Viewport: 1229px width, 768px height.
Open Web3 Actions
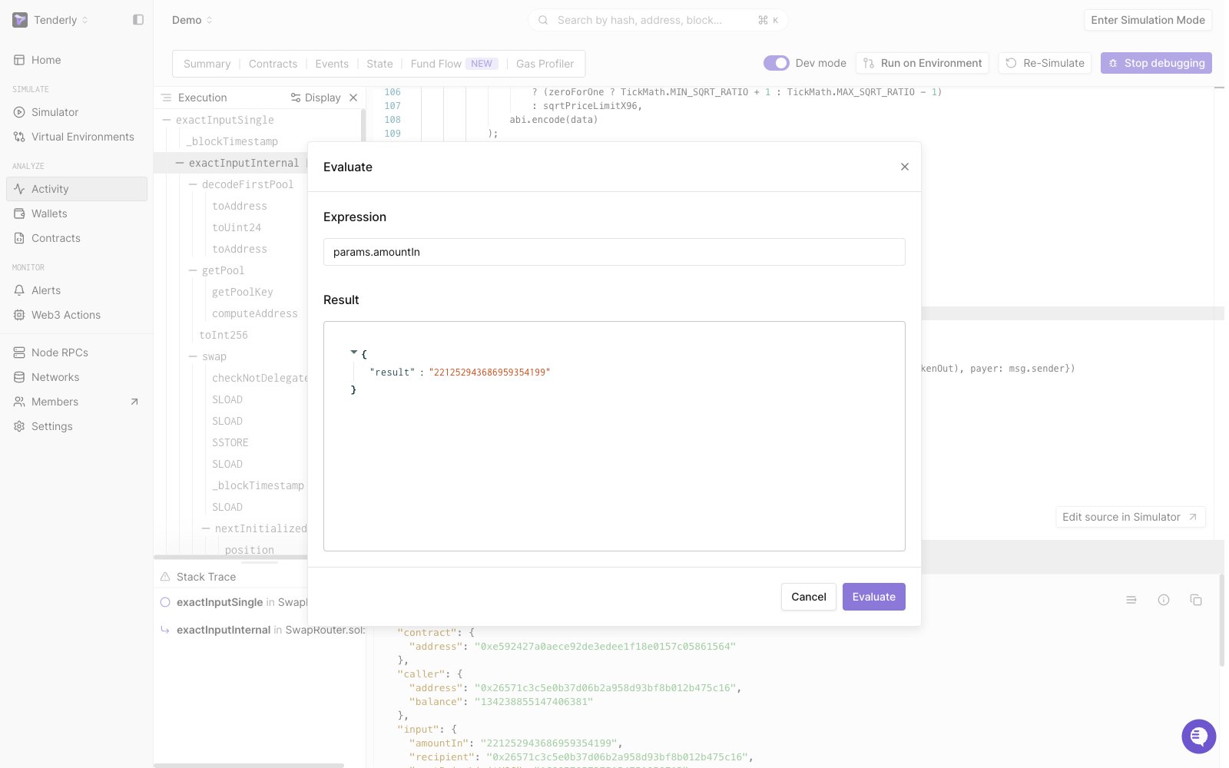77,315
